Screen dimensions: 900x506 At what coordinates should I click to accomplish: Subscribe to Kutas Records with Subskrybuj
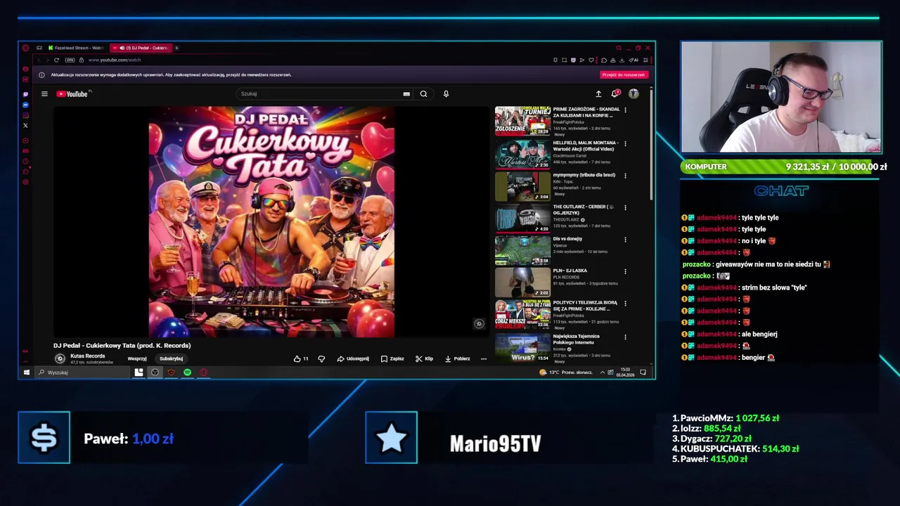coord(171,358)
